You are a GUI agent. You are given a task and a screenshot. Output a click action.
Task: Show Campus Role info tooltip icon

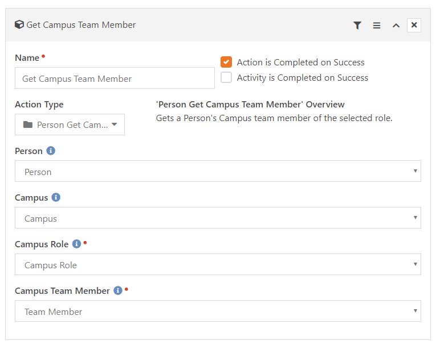[x=76, y=244]
